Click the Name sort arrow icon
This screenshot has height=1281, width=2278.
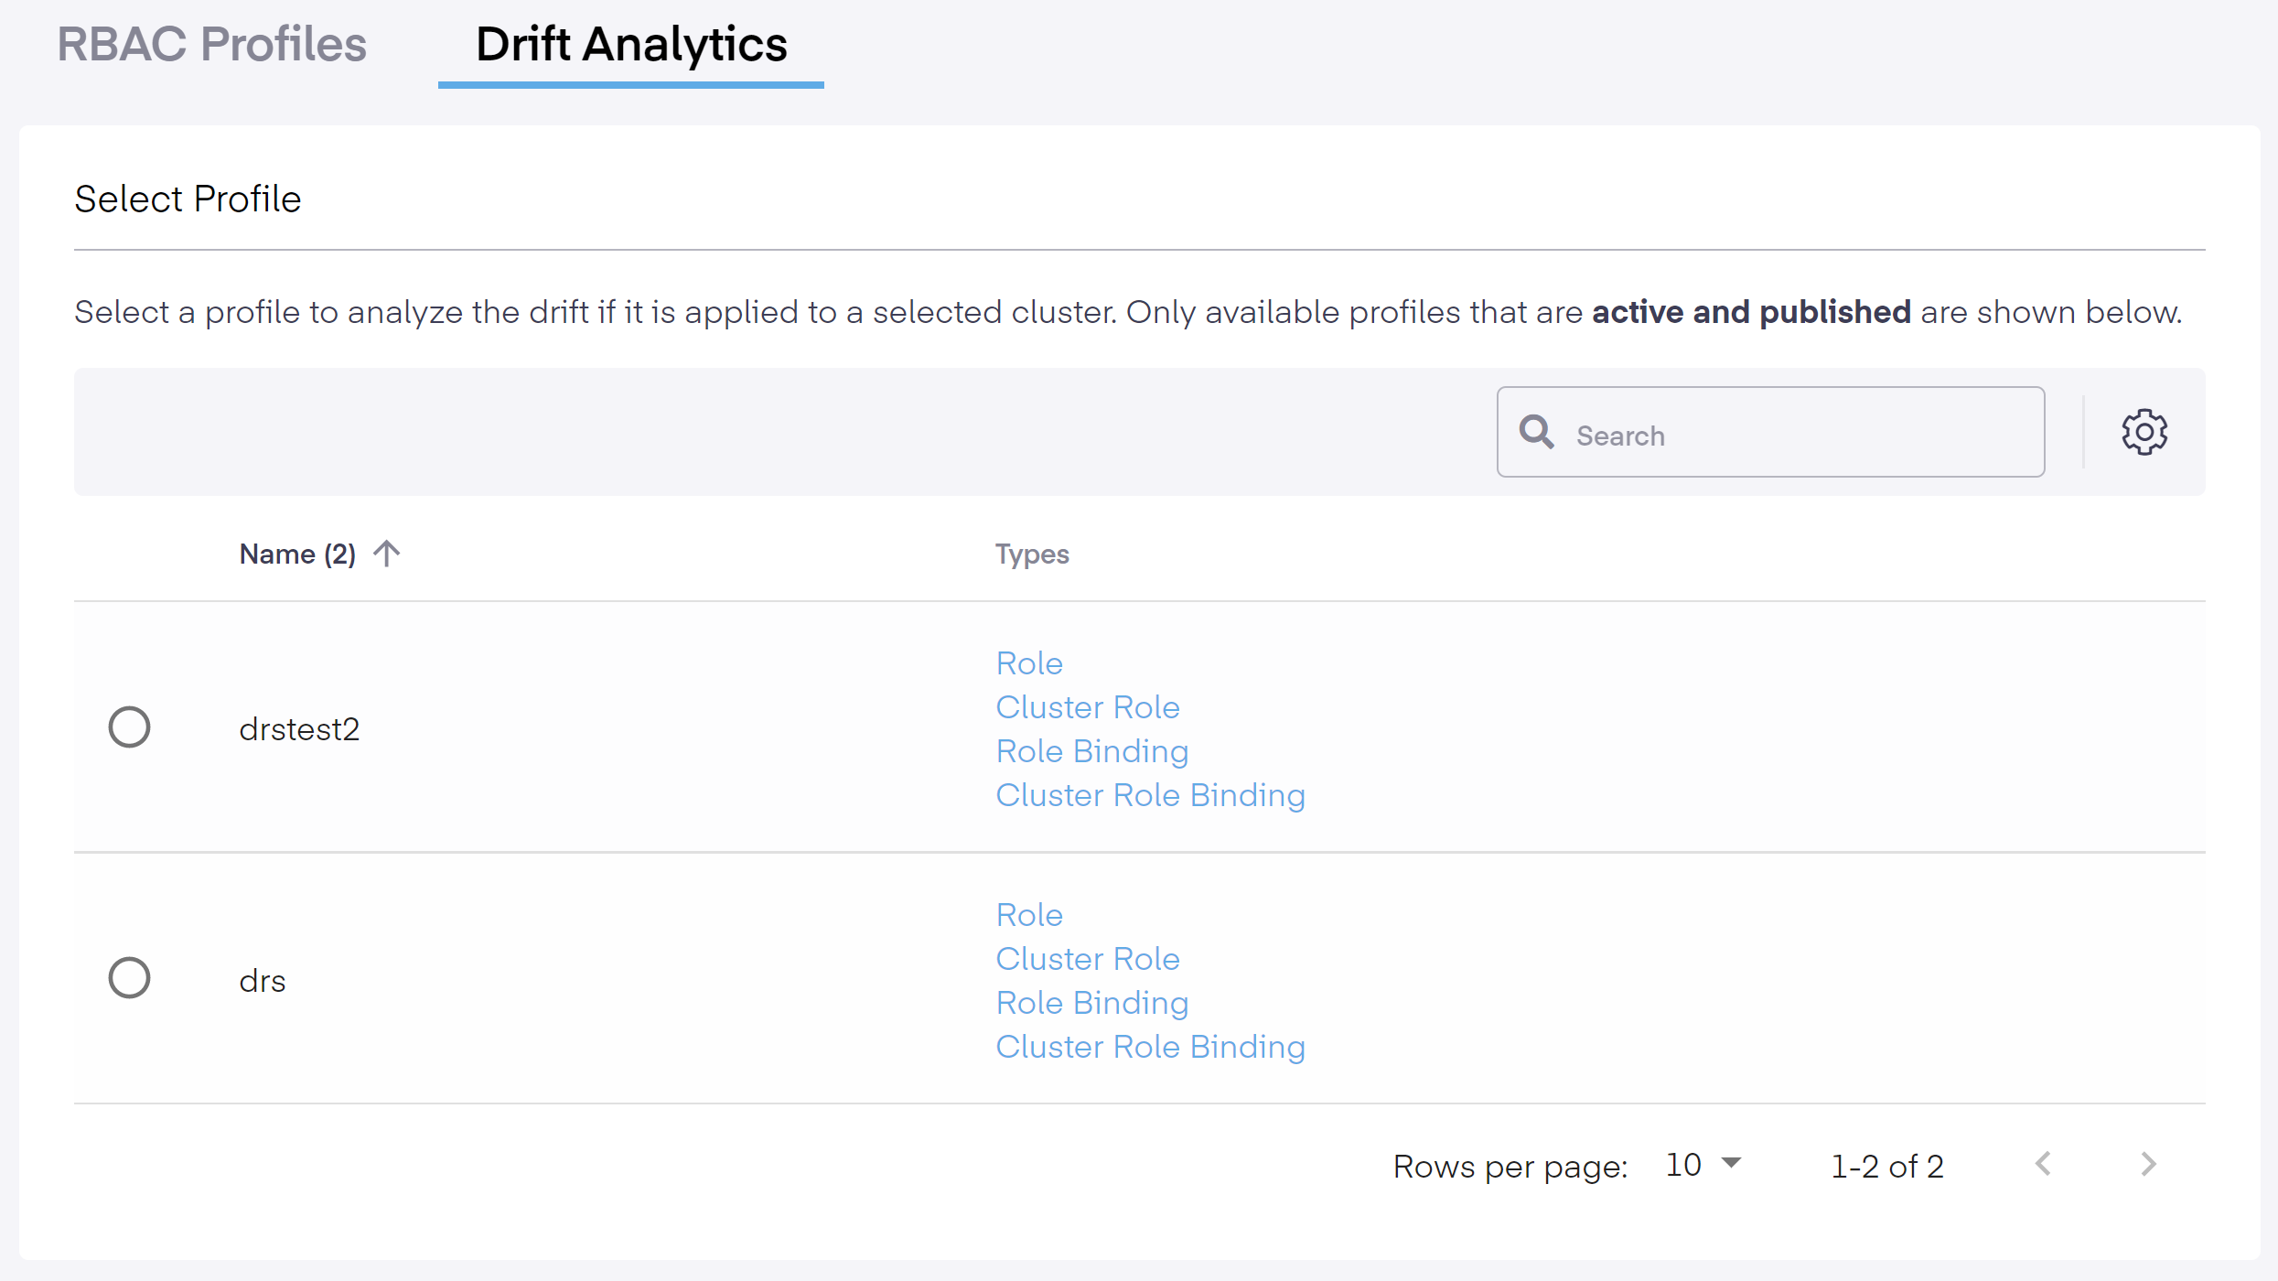[387, 554]
